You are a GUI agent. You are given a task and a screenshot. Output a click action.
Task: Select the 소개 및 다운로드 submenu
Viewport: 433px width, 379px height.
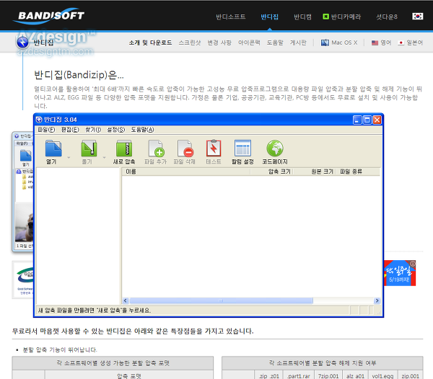pos(150,43)
